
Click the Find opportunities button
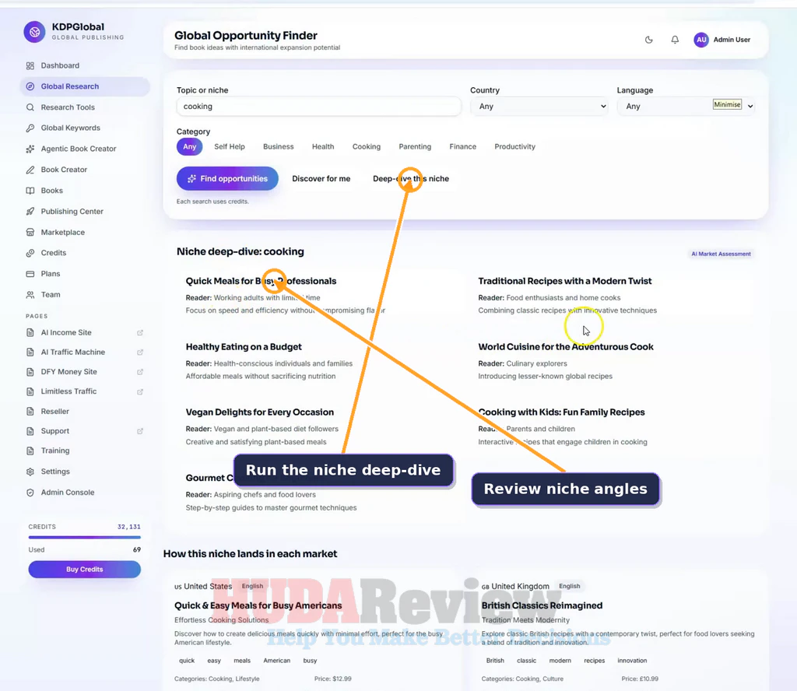tap(227, 179)
